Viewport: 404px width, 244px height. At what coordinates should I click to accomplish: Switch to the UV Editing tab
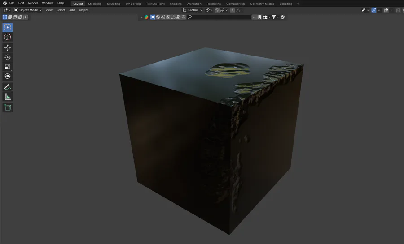click(133, 4)
